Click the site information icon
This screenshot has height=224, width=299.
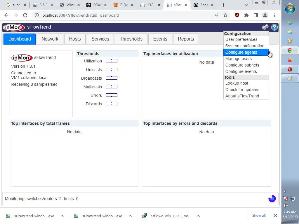click(x=37, y=15)
